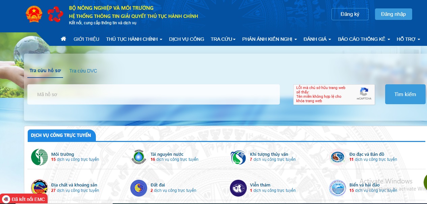Image resolution: width=427 pixels, height=204 pixels.
Task: Click the Đo đạc và Bản đồ icon
Action: point(338,157)
